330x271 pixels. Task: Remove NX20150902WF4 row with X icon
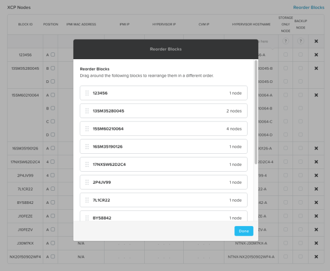pyautogui.click(x=316, y=257)
